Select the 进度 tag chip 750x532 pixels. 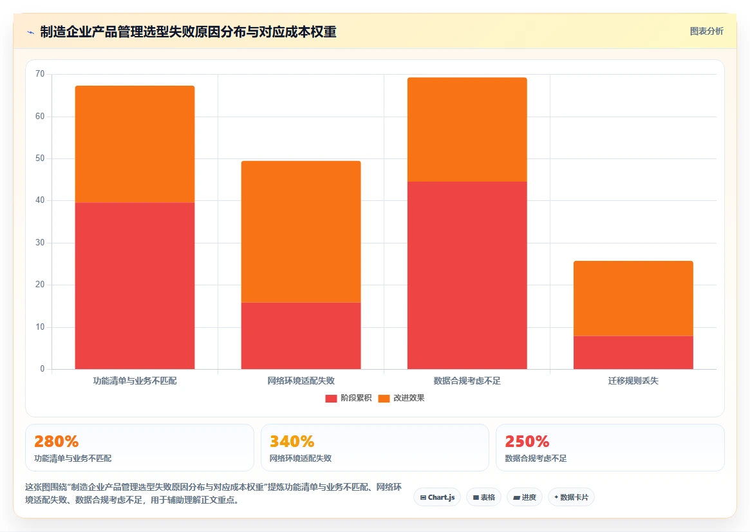[x=525, y=497]
